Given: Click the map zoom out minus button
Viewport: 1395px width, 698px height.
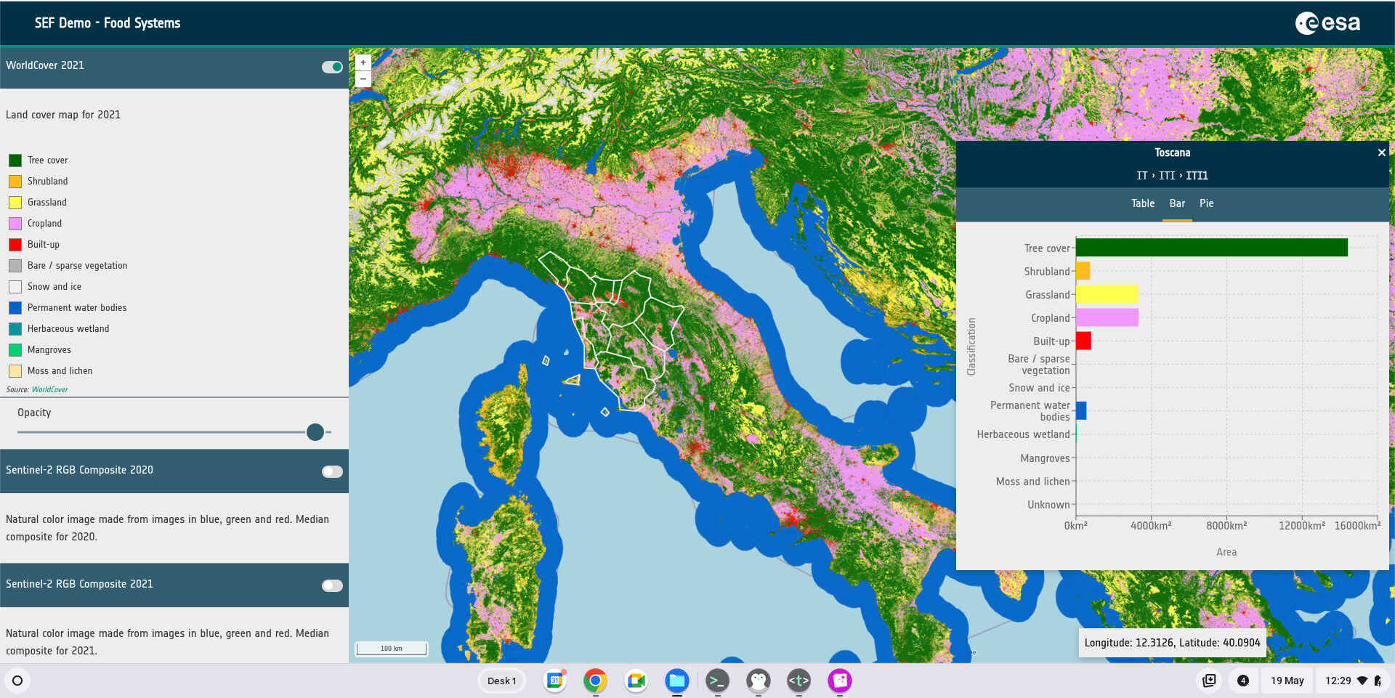Looking at the screenshot, I should point(363,78).
